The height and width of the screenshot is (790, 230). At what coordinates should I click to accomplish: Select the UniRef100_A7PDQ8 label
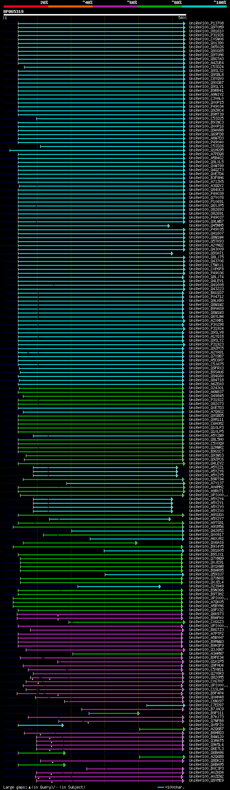206,154
